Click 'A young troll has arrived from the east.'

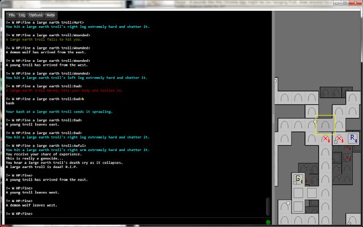point(47,180)
